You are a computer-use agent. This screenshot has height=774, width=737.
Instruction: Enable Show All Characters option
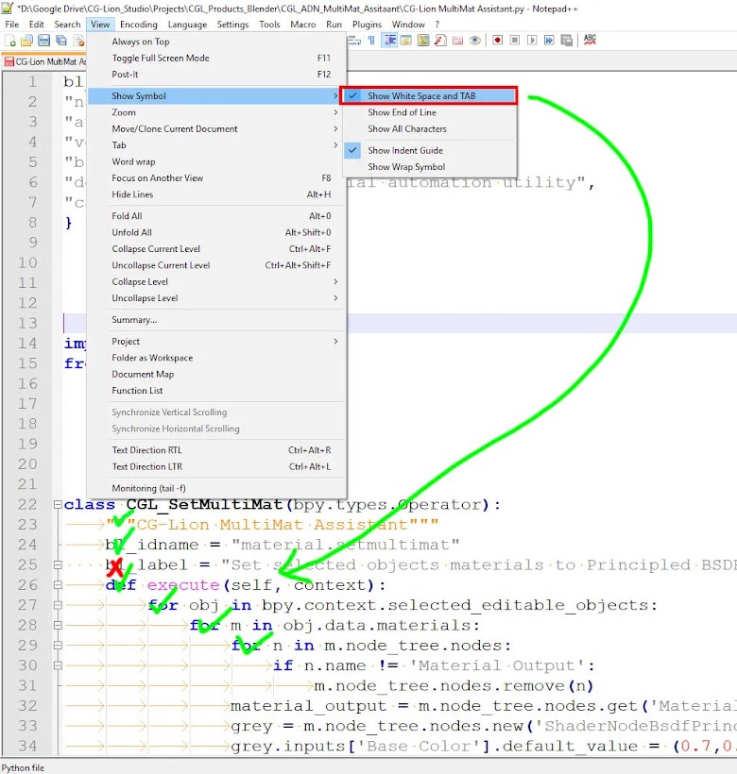(x=429, y=128)
